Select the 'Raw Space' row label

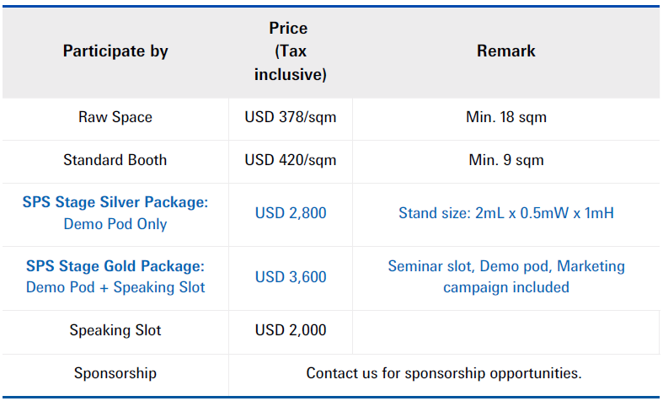(115, 117)
